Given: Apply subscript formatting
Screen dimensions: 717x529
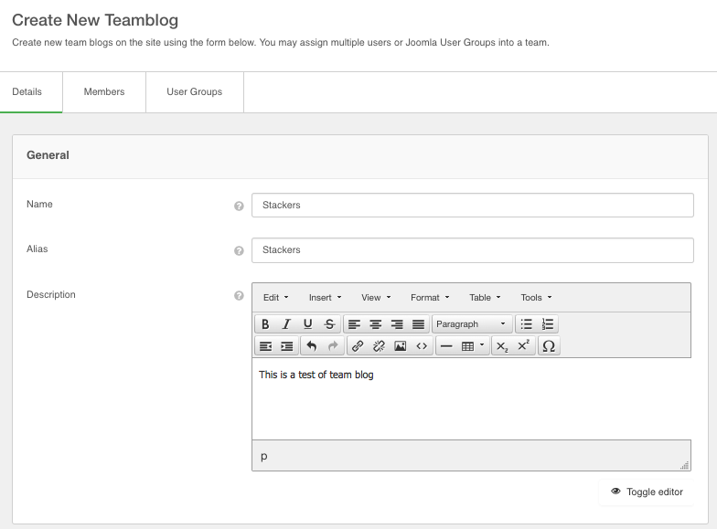Looking at the screenshot, I should (x=502, y=345).
